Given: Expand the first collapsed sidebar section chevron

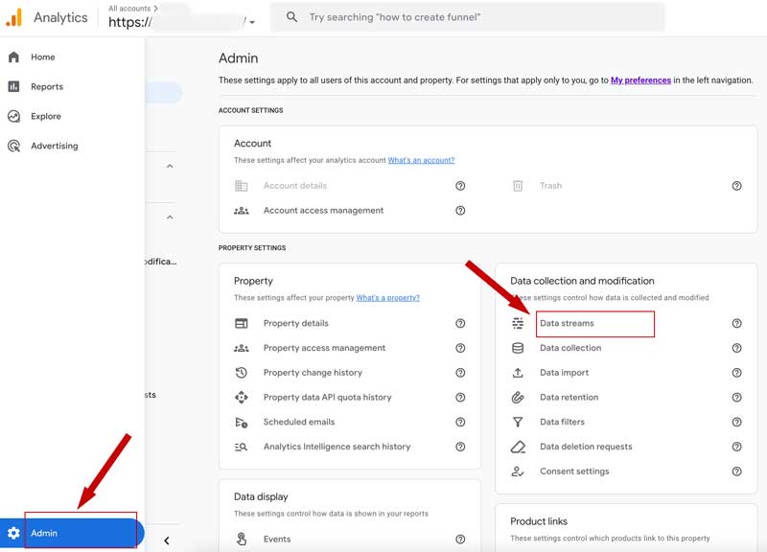Looking at the screenshot, I should [169, 165].
